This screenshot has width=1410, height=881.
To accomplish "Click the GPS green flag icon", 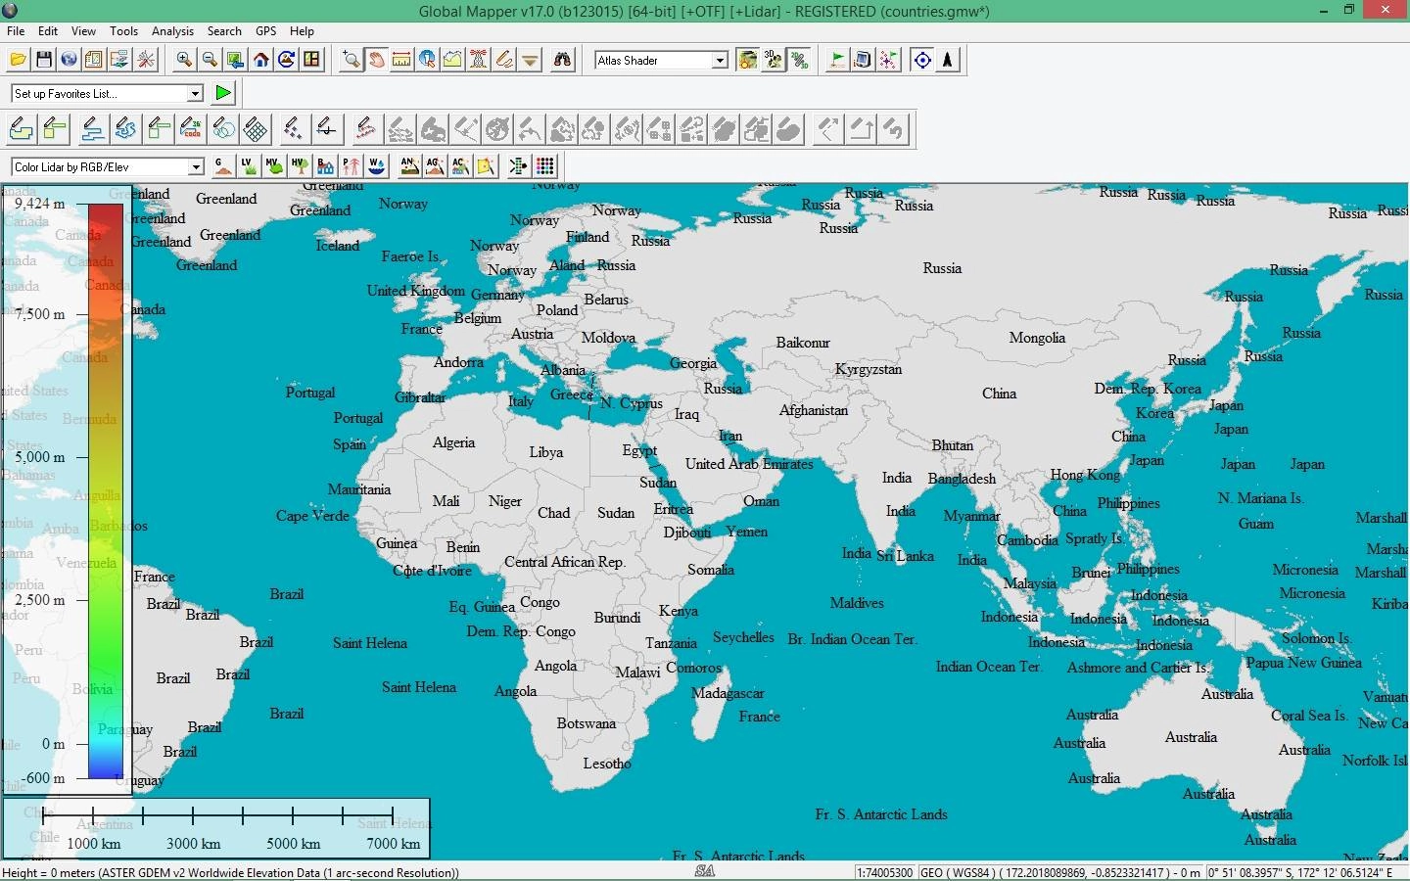I will [x=837, y=60].
